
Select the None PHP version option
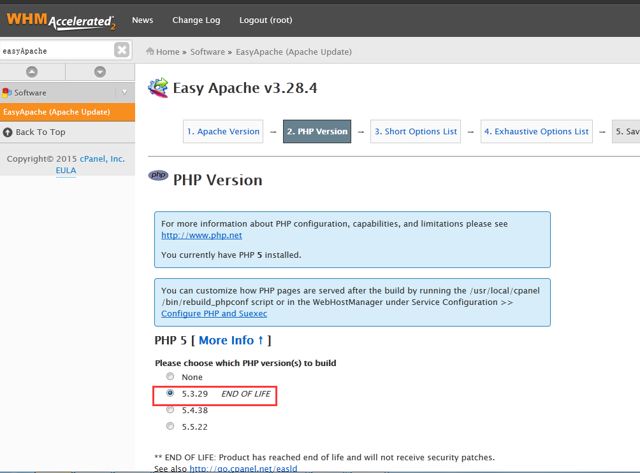[170, 377]
